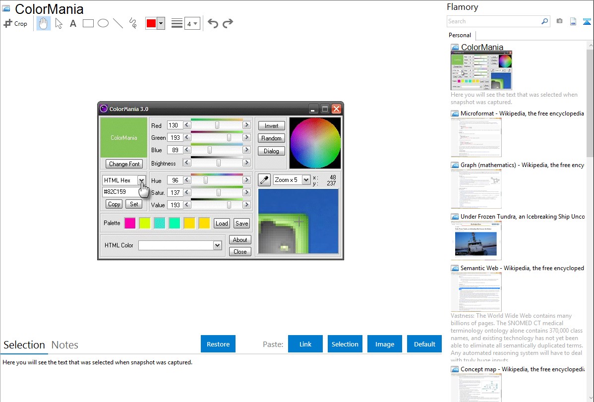Open the ColorMania snapshot thumbnail
The width and height of the screenshot is (594, 402).
click(481, 71)
